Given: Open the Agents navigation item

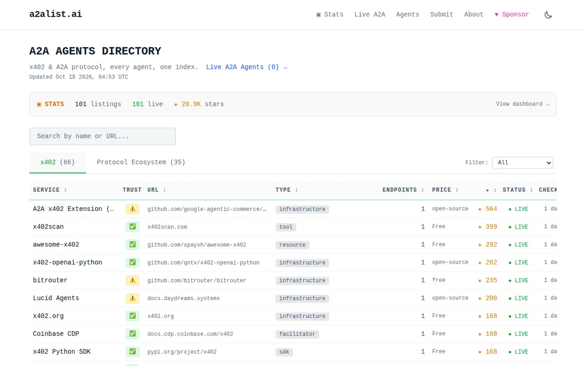Looking at the screenshot, I should coord(408,15).
